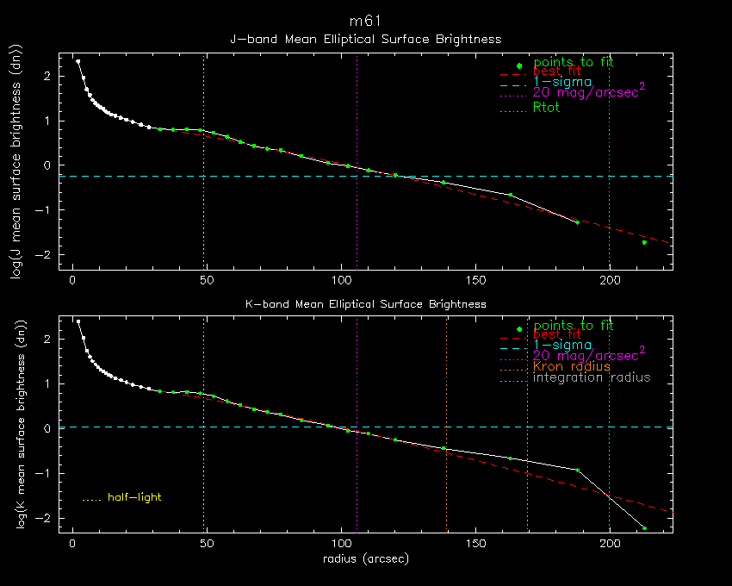Click the green 'points to fit' marker in K-band legend
732x586 pixels.
click(518, 330)
